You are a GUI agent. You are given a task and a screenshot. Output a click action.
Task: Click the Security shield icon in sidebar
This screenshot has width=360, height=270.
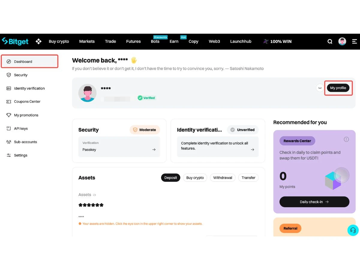coord(9,75)
